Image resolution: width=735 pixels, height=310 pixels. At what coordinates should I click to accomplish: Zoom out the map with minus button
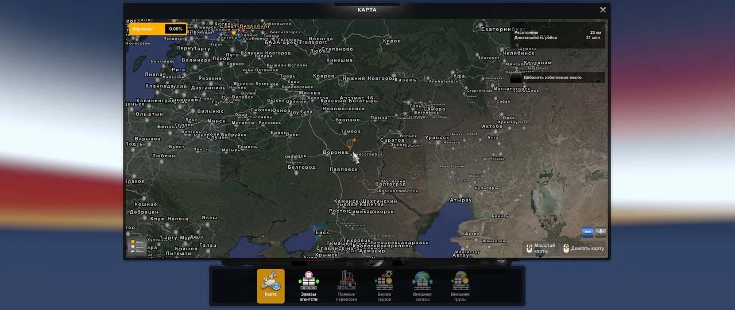pyautogui.click(x=587, y=232)
